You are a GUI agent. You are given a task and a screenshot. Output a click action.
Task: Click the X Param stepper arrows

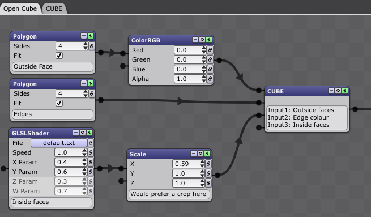pyautogui.click(x=84, y=163)
